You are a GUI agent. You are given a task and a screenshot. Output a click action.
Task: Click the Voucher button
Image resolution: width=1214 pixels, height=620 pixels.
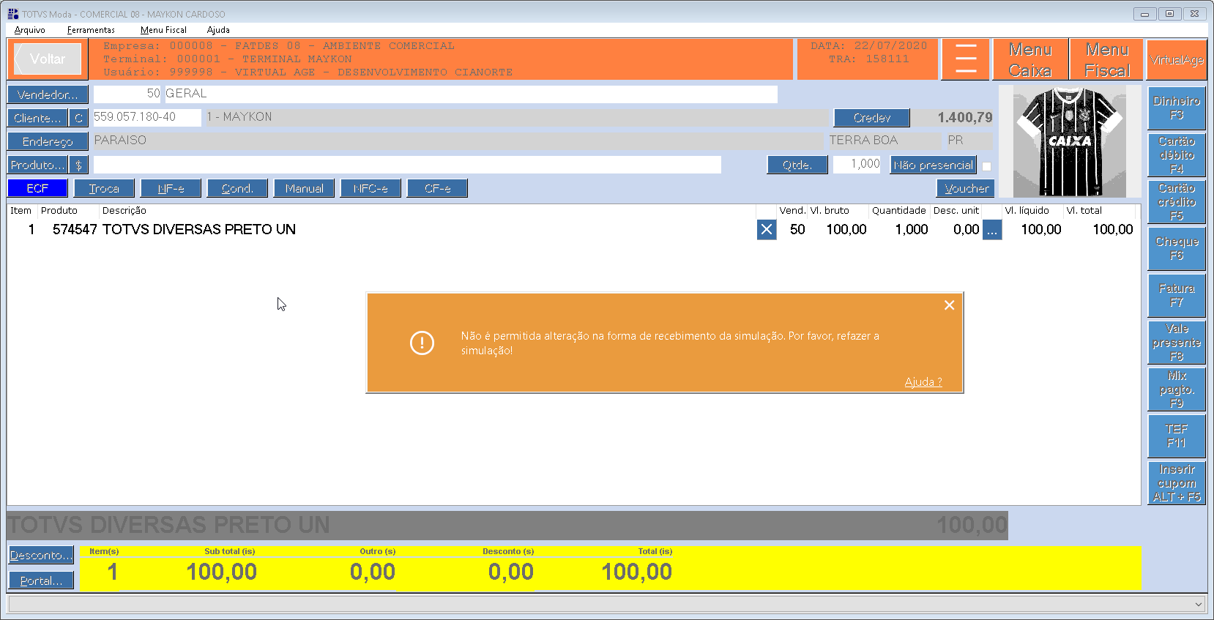click(966, 188)
